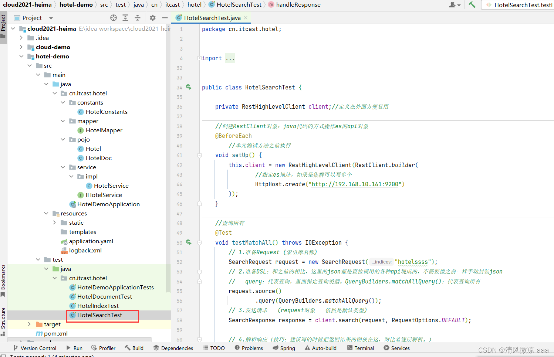Open Project panel settings gear
Screen dimensions: 554x357
pos(153,18)
